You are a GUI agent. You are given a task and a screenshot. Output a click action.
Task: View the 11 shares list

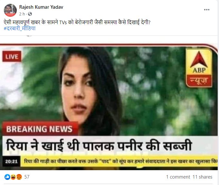(x=202, y=177)
